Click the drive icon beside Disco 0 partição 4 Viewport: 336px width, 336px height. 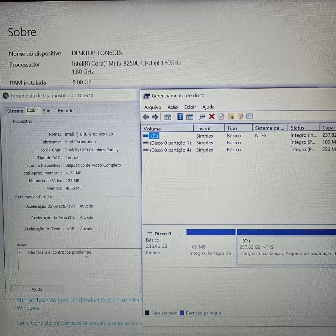coord(146,150)
